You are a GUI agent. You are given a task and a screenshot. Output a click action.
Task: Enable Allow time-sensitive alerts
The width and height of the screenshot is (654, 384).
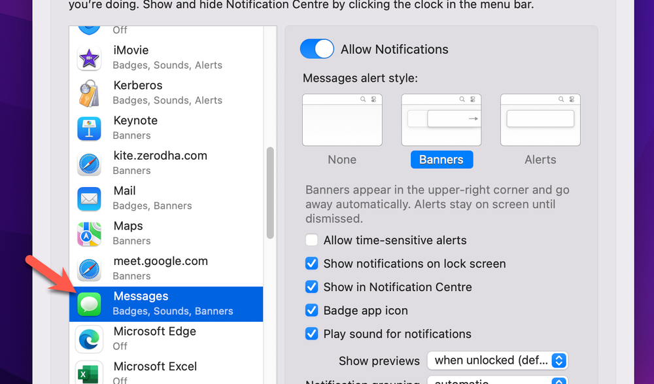[312, 239]
